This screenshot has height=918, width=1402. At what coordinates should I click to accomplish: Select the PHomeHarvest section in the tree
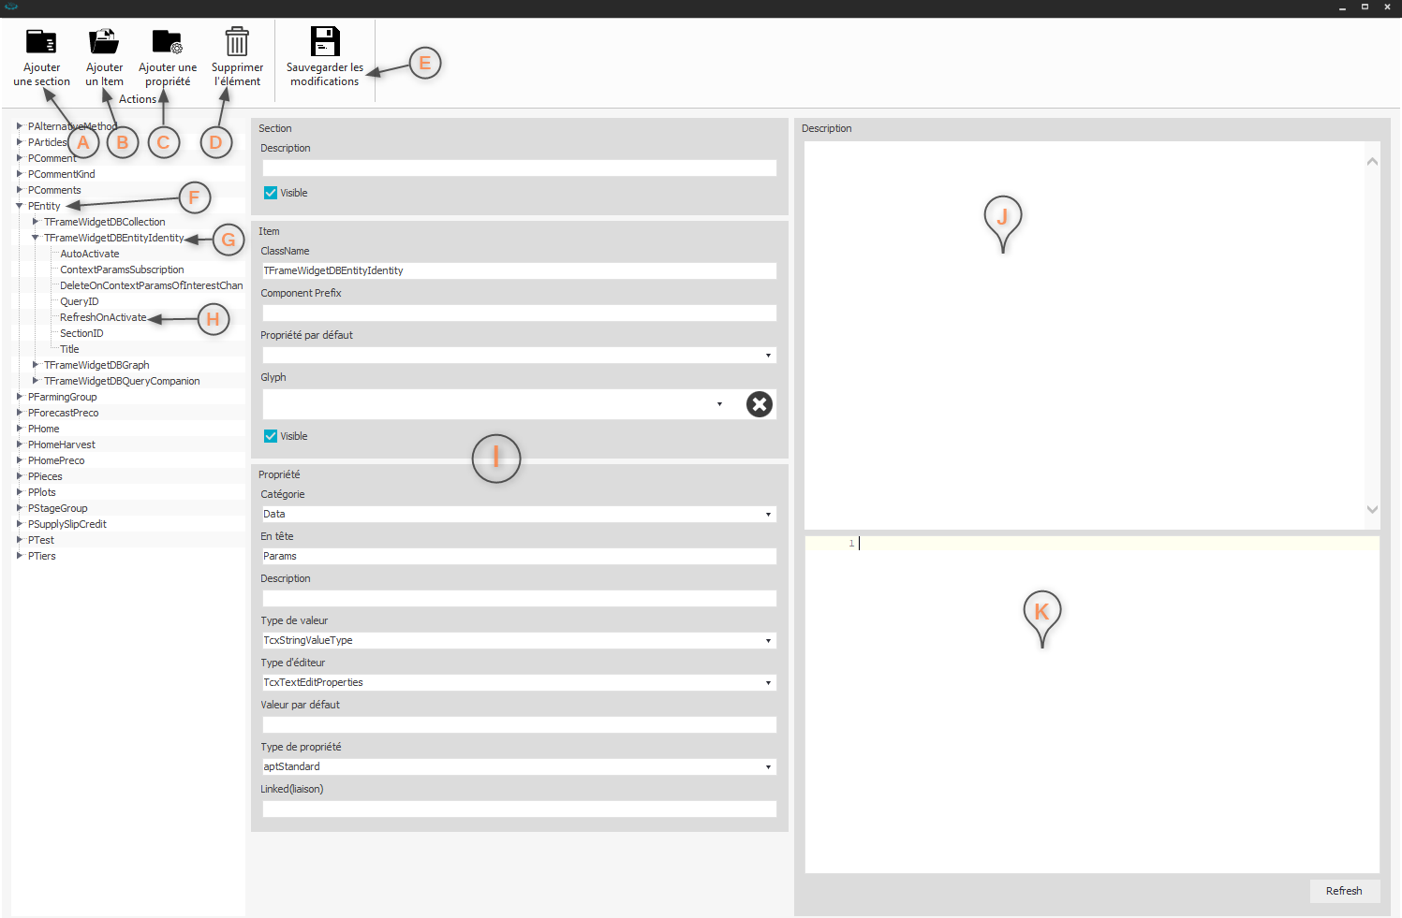[x=62, y=444]
